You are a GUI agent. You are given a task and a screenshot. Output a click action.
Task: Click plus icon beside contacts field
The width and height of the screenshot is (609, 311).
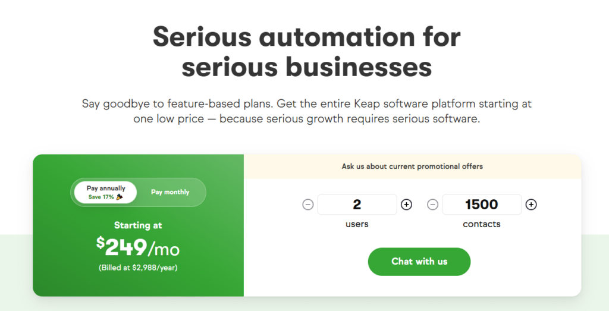(531, 205)
